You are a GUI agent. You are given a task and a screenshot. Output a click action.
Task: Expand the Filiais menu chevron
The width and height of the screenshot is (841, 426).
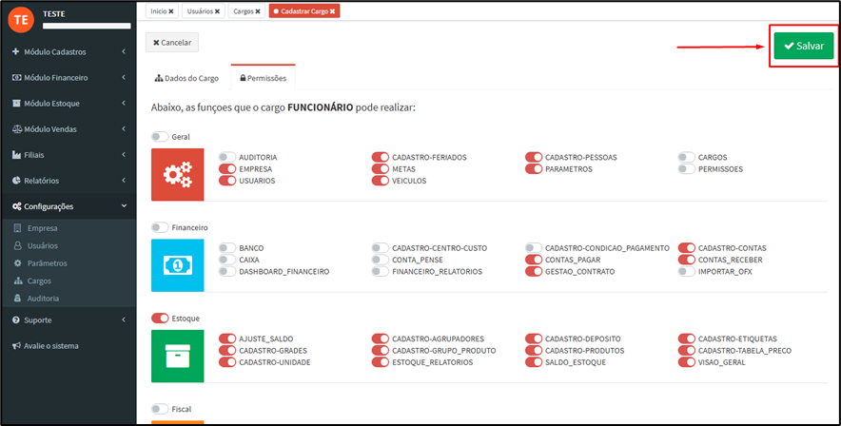pyautogui.click(x=124, y=154)
